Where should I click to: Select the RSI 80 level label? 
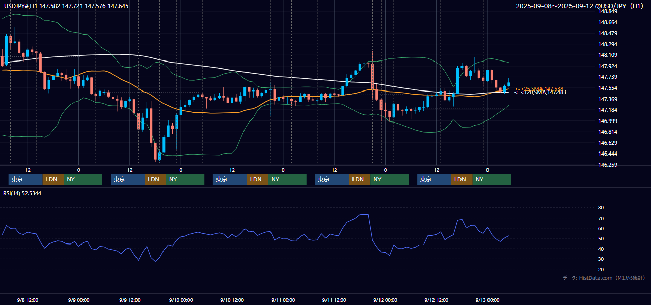[x=601, y=208]
